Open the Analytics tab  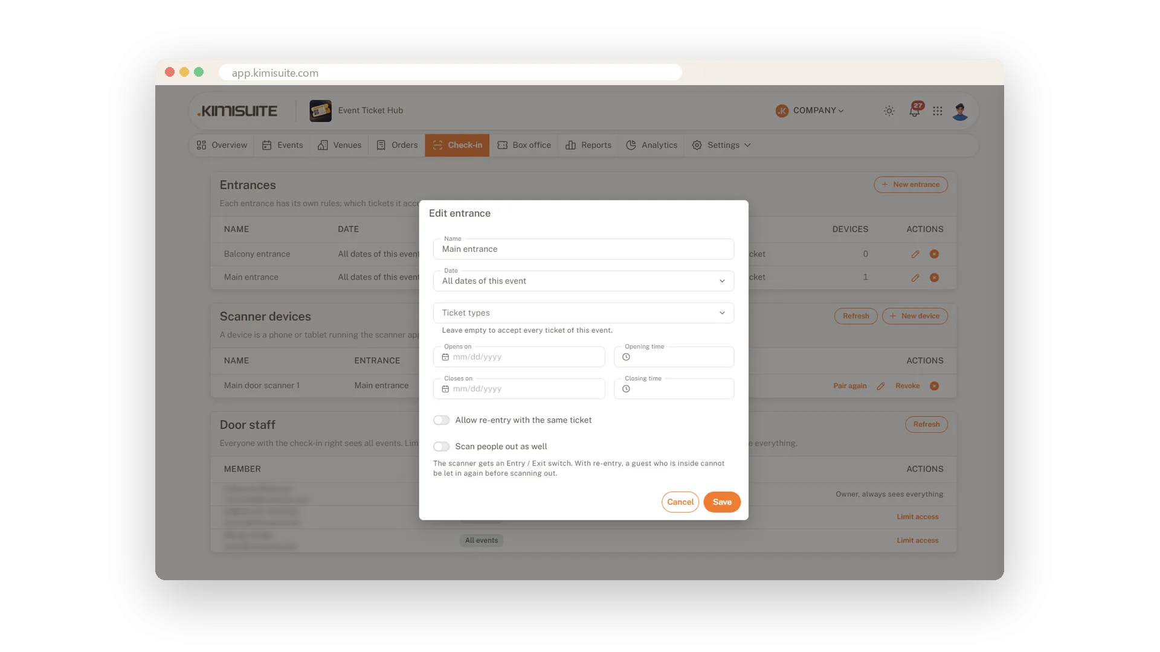651,145
